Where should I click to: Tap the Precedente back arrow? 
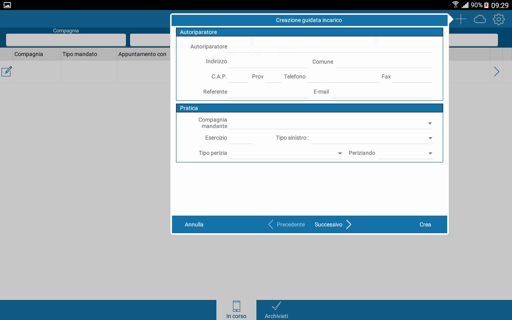point(271,224)
